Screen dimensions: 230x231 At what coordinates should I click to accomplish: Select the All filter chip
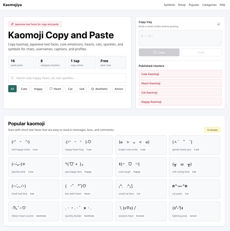point(12,89)
